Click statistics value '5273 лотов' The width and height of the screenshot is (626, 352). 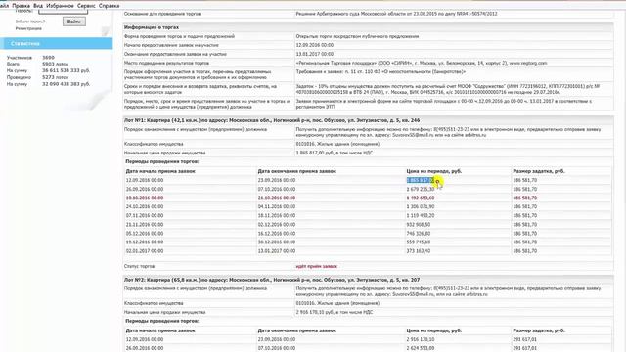click(x=55, y=77)
